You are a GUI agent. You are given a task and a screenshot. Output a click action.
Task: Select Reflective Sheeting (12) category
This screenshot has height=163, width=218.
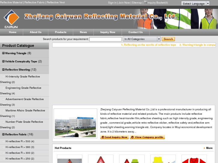(x=21, y=70)
